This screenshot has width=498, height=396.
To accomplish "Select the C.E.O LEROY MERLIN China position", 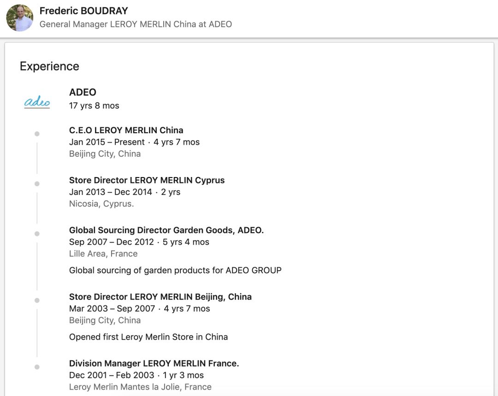I will 126,130.
